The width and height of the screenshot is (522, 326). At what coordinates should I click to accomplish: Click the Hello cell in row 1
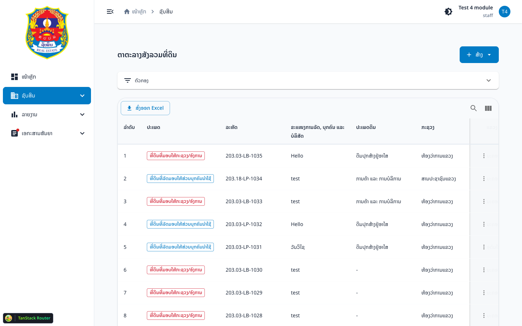tap(297, 156)
